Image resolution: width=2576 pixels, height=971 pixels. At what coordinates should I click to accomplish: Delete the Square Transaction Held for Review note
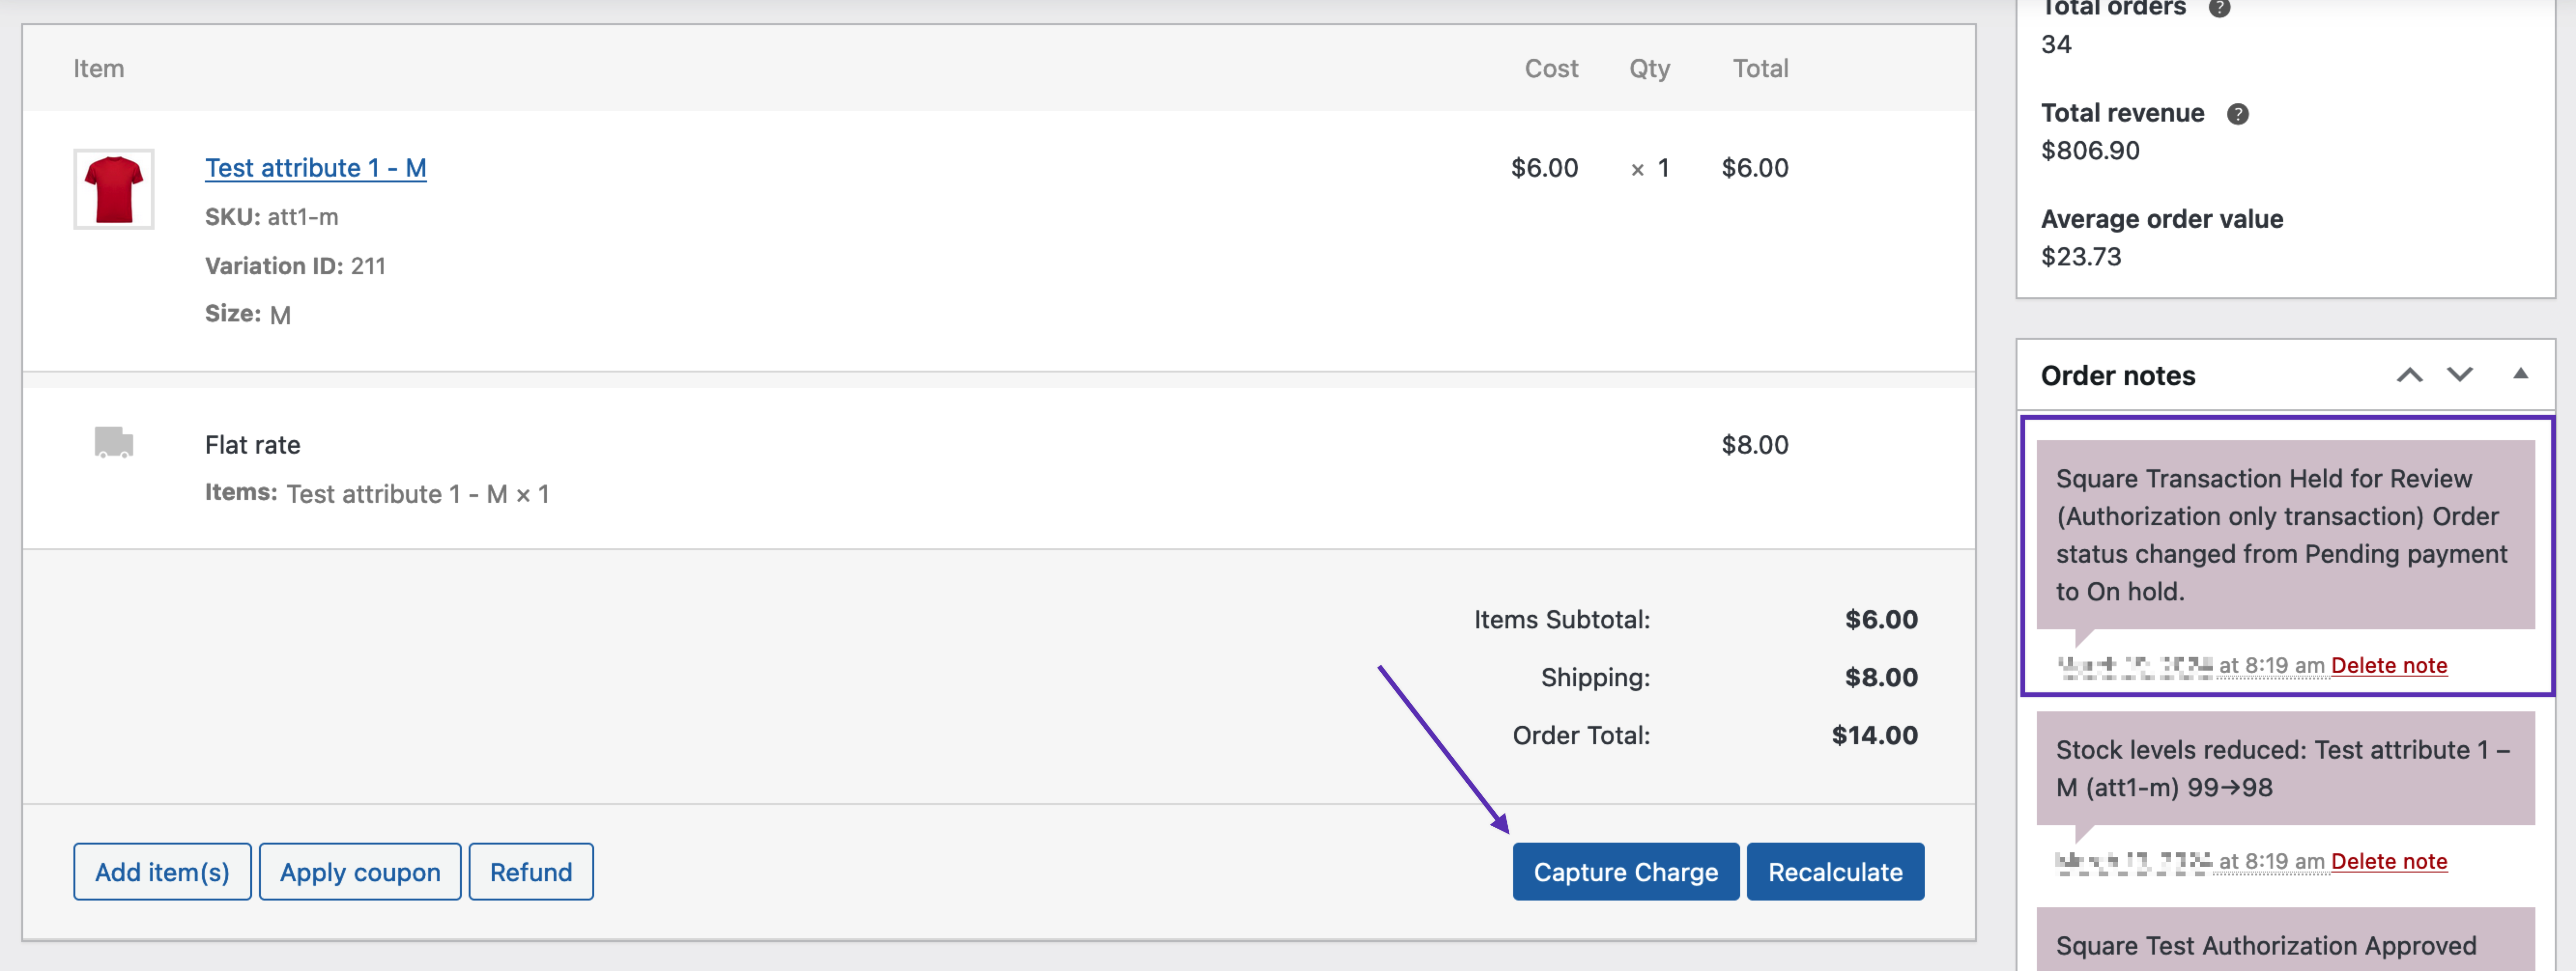point(2389,666)
